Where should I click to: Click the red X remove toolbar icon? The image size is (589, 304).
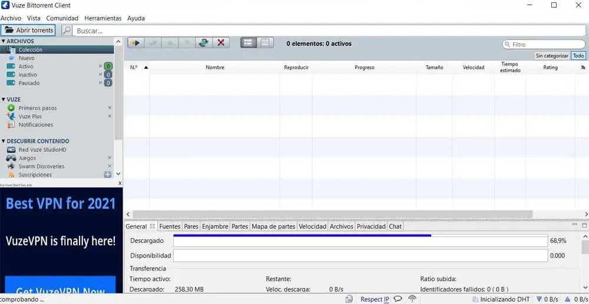click(221, 43)
